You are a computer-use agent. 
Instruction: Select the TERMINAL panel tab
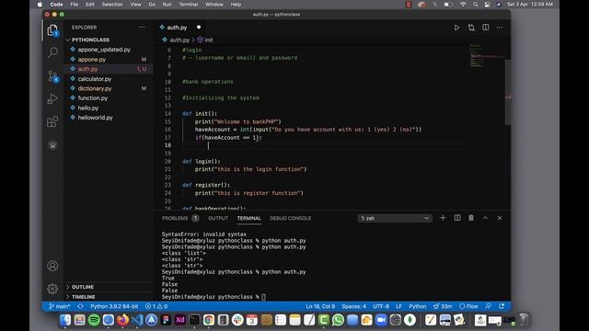tap(248, 218)
